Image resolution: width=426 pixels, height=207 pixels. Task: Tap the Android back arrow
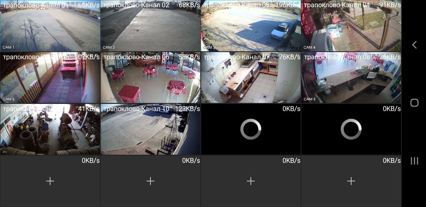pos(414,45)
